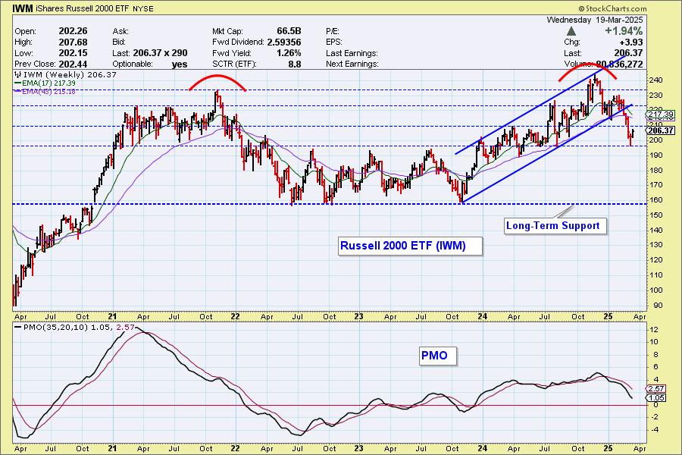Click the Last Earnings label
Viewport: 682px width, 455px height.
point(352,53)
